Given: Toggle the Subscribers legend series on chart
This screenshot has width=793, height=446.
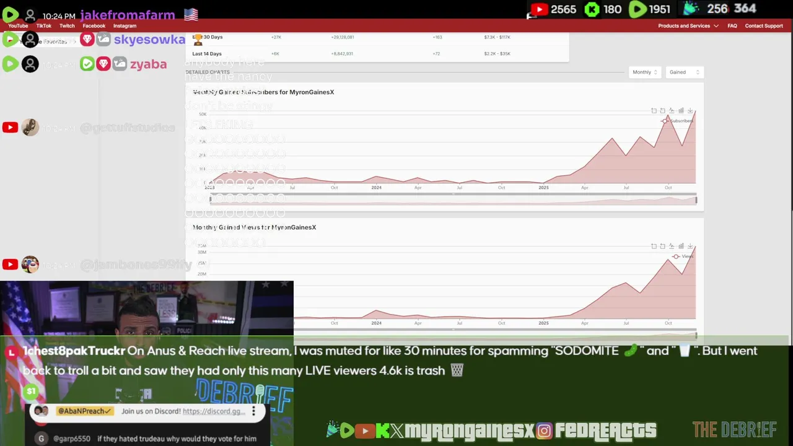Looking at the screenshot, I should point(677,121).
